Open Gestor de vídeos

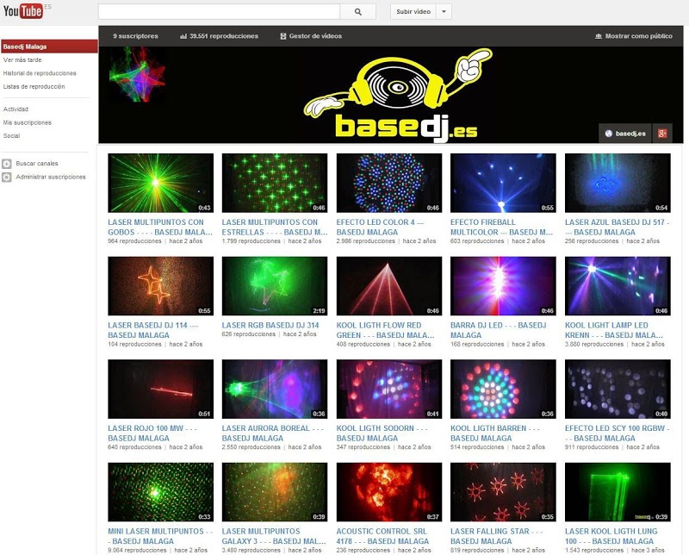[x=311, y=36]
